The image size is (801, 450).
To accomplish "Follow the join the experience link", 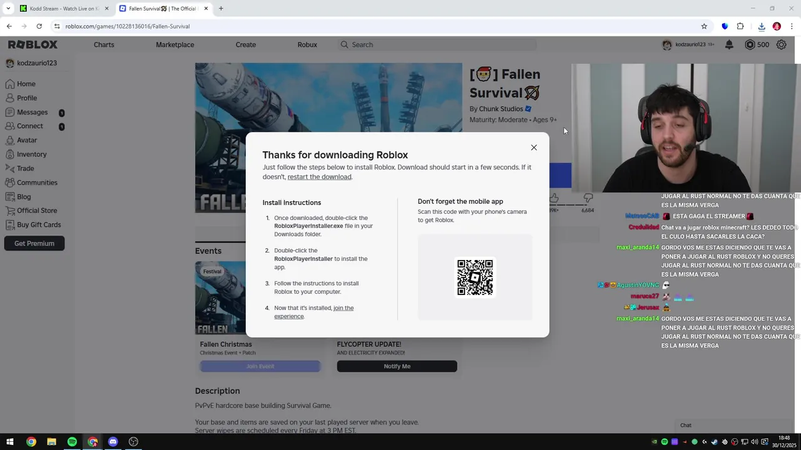I will tap(314, 312).
